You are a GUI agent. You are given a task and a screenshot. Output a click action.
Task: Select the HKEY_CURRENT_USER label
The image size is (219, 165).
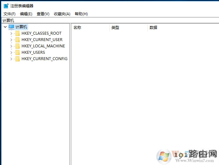(42, 40)
